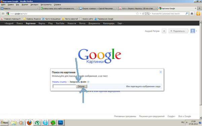Open the Переводчик Google bookmark
Viewport: 202px width, 126px height.
point(104,19)
